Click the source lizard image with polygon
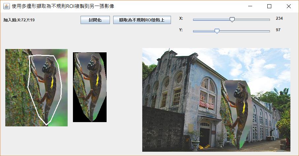 [x=36, y=88]
